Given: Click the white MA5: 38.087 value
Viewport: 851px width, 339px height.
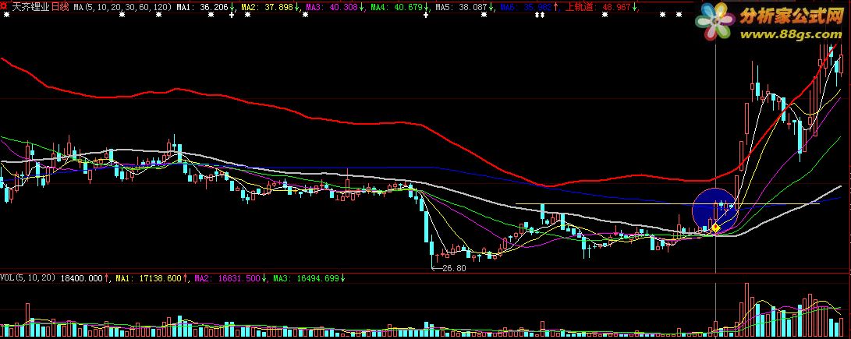Looking at the screenshot, I should [460, 8].
